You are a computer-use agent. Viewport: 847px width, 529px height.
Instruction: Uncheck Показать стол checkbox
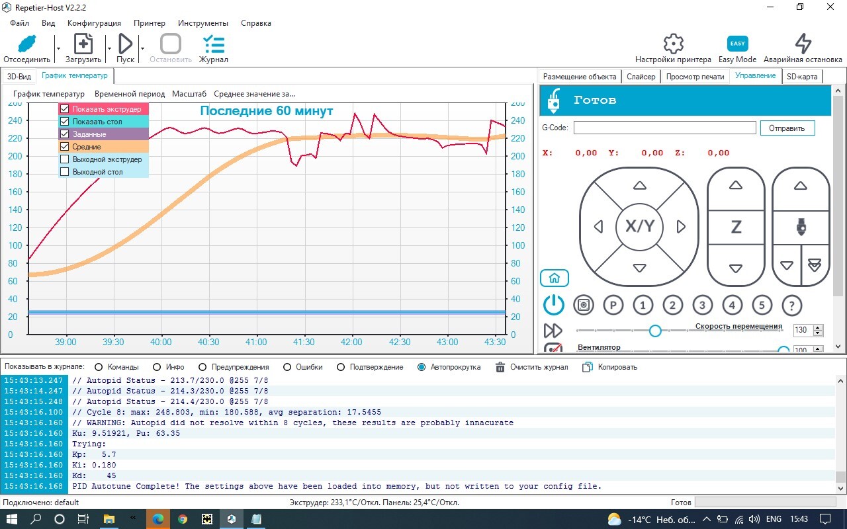click(64, 122)
